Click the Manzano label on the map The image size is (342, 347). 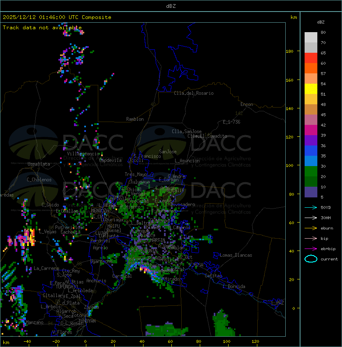tap(35, 322)
